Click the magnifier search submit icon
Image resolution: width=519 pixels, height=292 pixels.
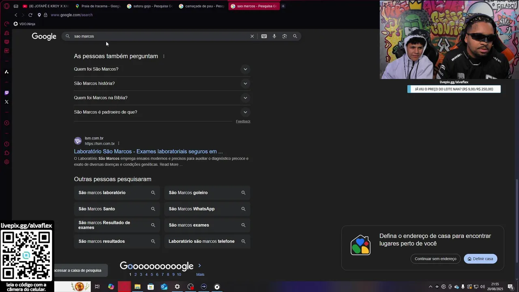point(295,36)
